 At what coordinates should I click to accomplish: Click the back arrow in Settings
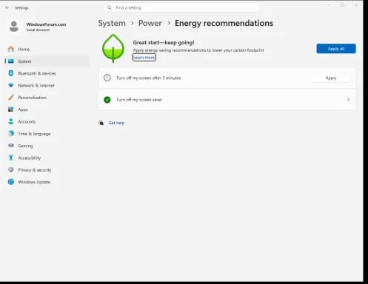coord(7,7)
